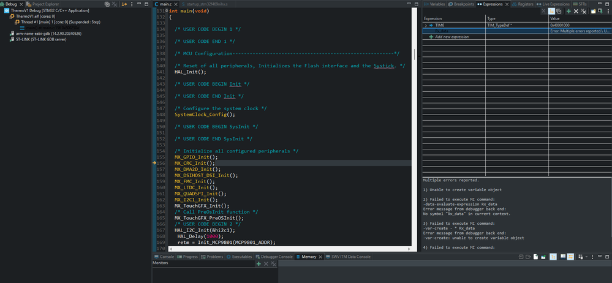Remove all expressions in Expressions toolbar
612x283 pixels.
(583, 11)
